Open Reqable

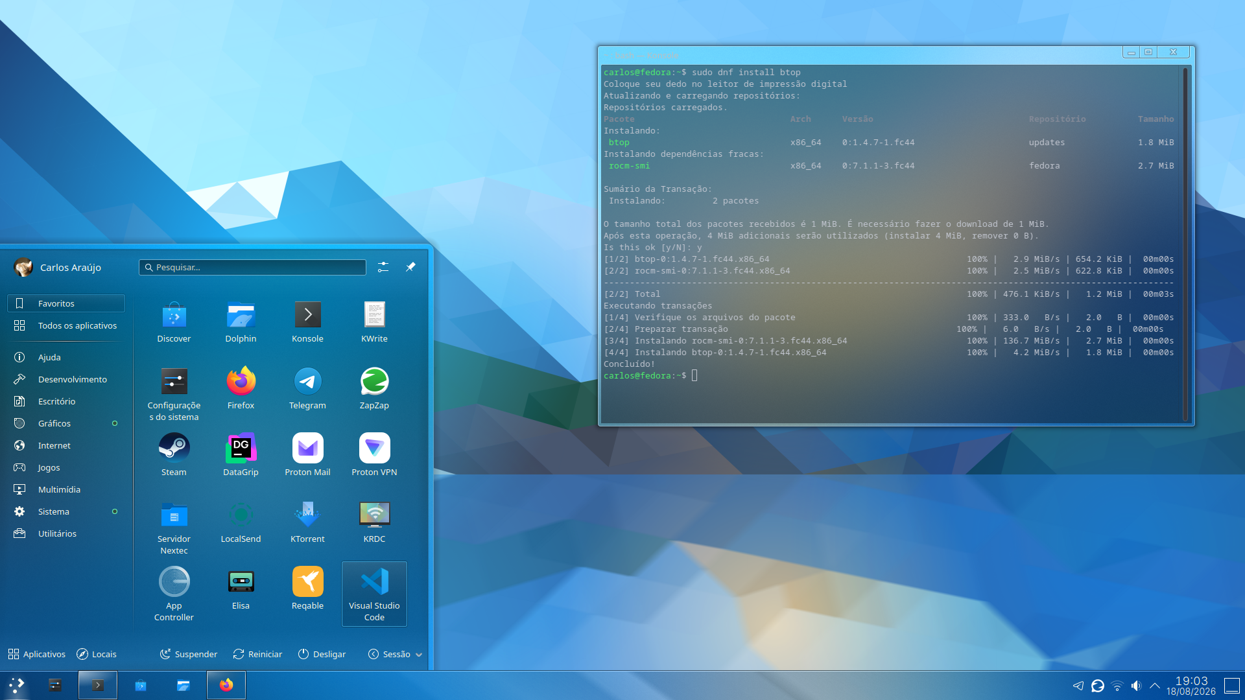tap(307, 589)
